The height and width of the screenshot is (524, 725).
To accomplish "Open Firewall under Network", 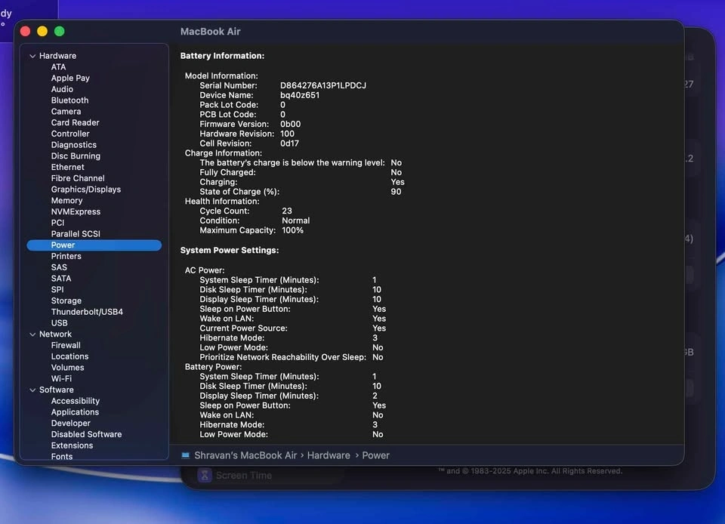I will [x=66, y=345].
